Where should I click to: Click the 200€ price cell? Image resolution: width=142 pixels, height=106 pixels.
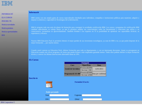coord(90,68)
